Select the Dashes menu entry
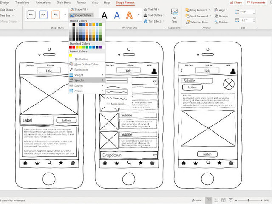Image resolution: width=272 pixels, height=204 pixels. [x=86, y=85]
